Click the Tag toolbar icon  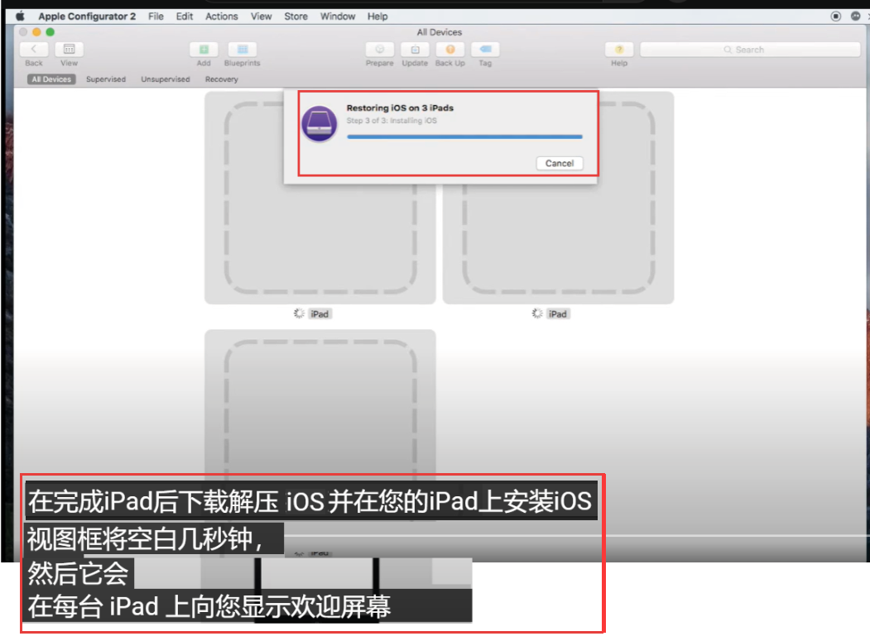(485, 50)
